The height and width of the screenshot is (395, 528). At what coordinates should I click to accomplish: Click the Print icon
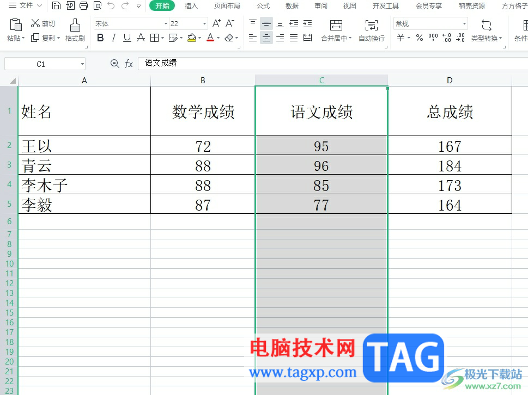pyautogui.click(x=84, y=6)
